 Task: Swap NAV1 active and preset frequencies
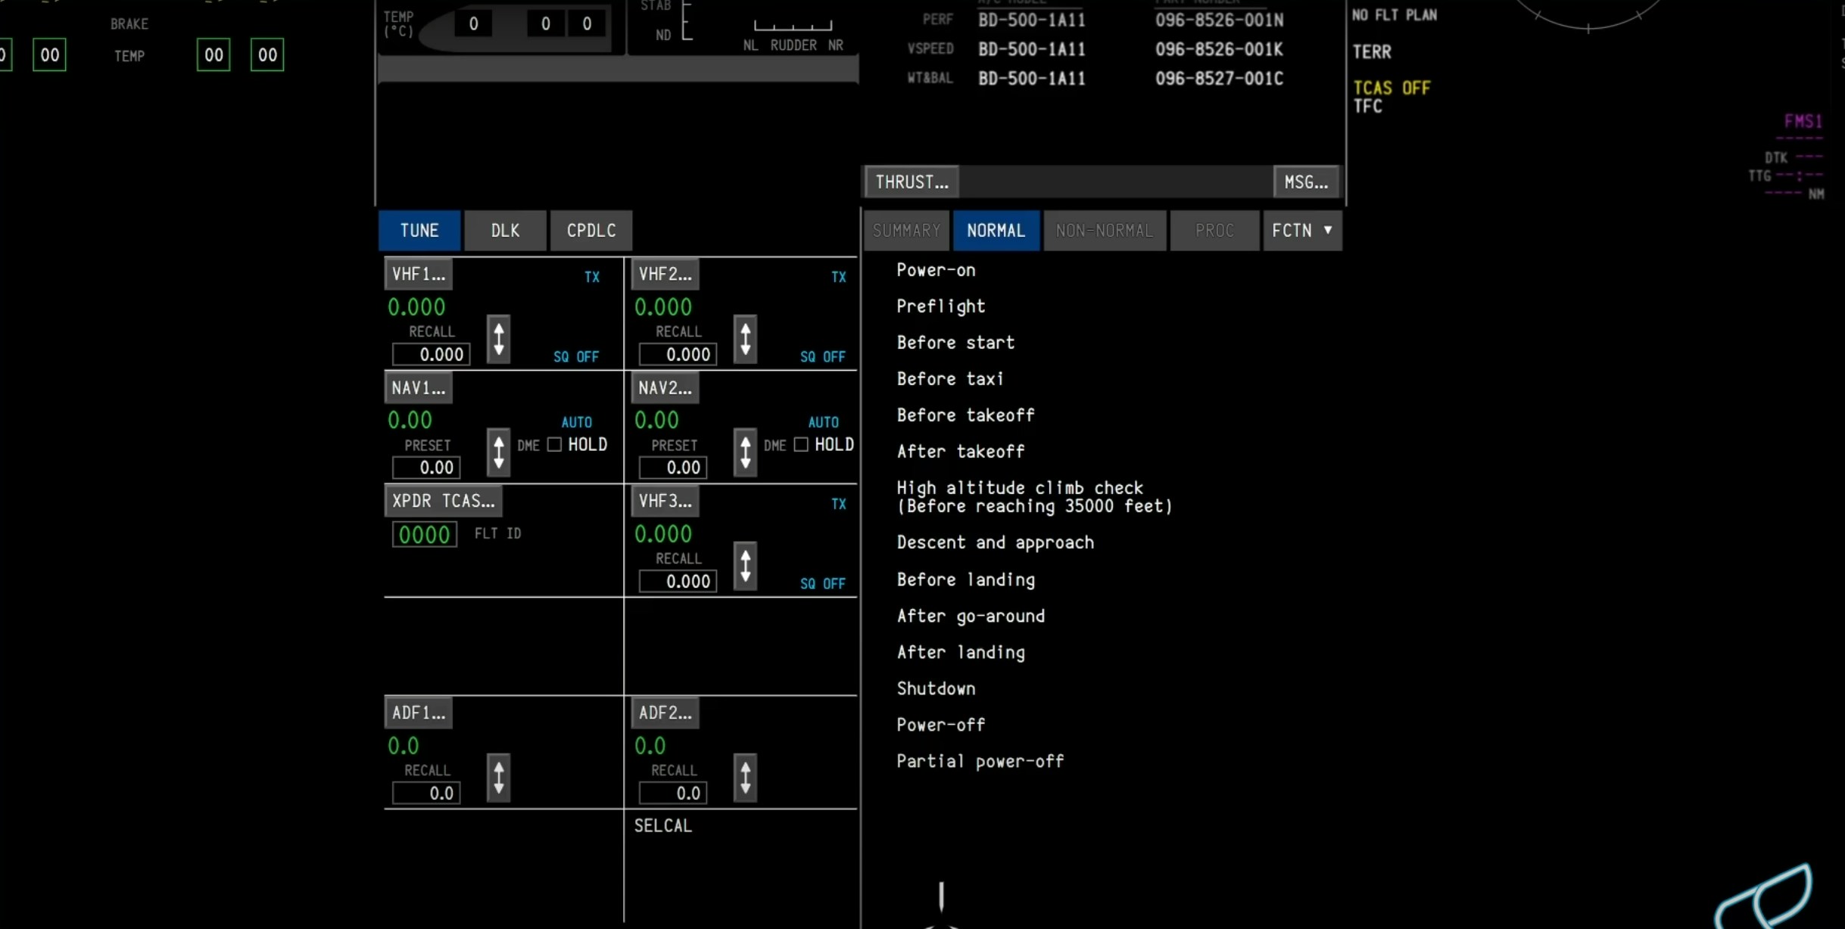[x=498, y=452]
